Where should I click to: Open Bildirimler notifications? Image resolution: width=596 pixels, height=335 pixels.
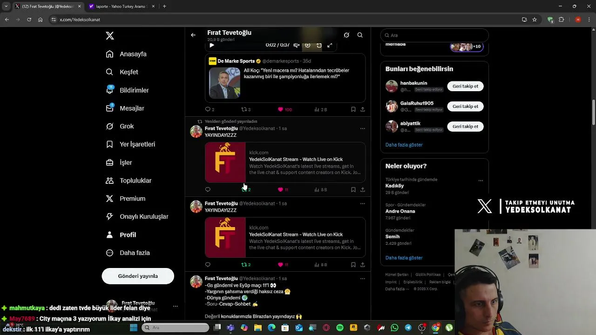click(127, 90)
